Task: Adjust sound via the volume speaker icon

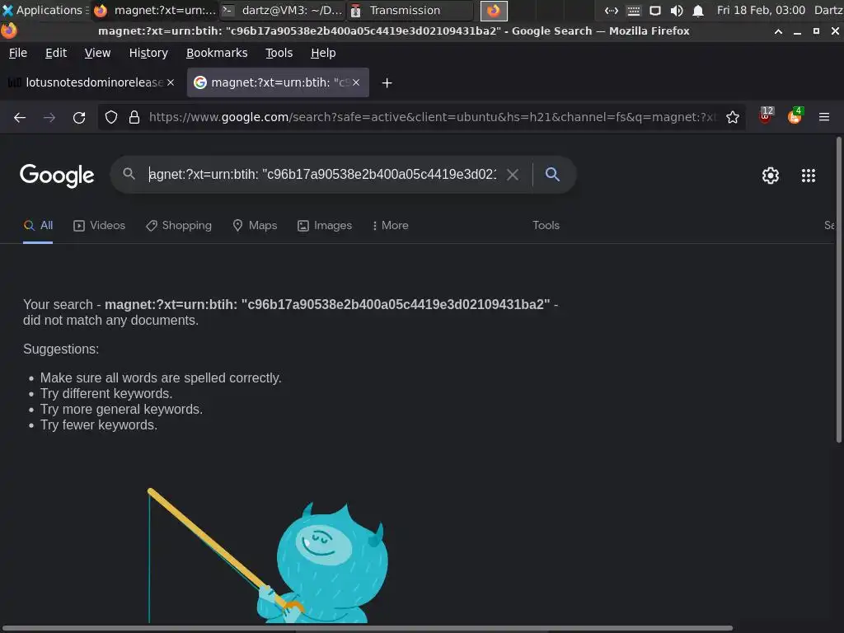Action: click(x=677, y=11)
